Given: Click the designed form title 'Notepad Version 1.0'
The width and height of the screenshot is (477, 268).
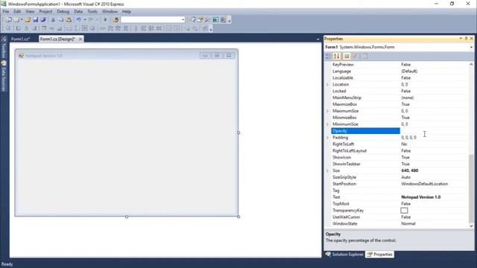Looking at the screenshot, I should tap(43, 56).
